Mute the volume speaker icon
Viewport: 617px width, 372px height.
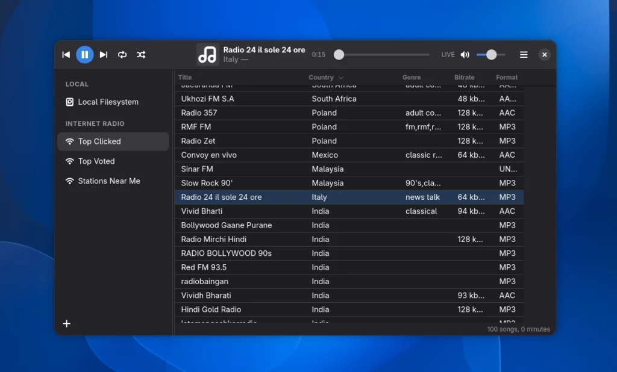[465, 55]
